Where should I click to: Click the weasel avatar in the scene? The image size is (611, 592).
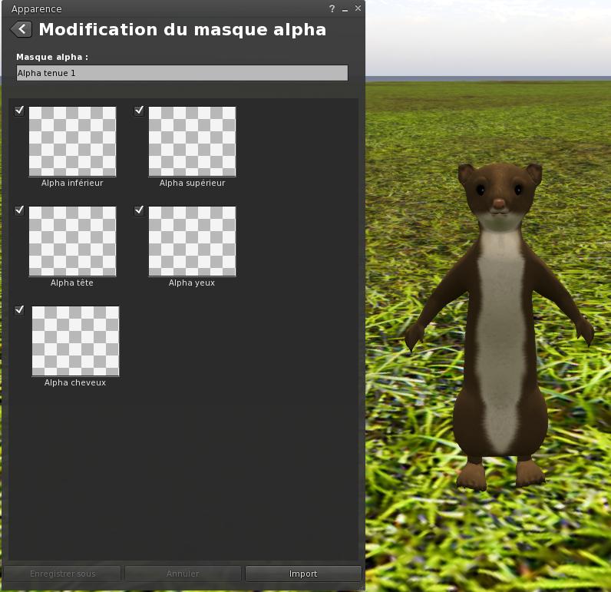click(x=500, y=322)
